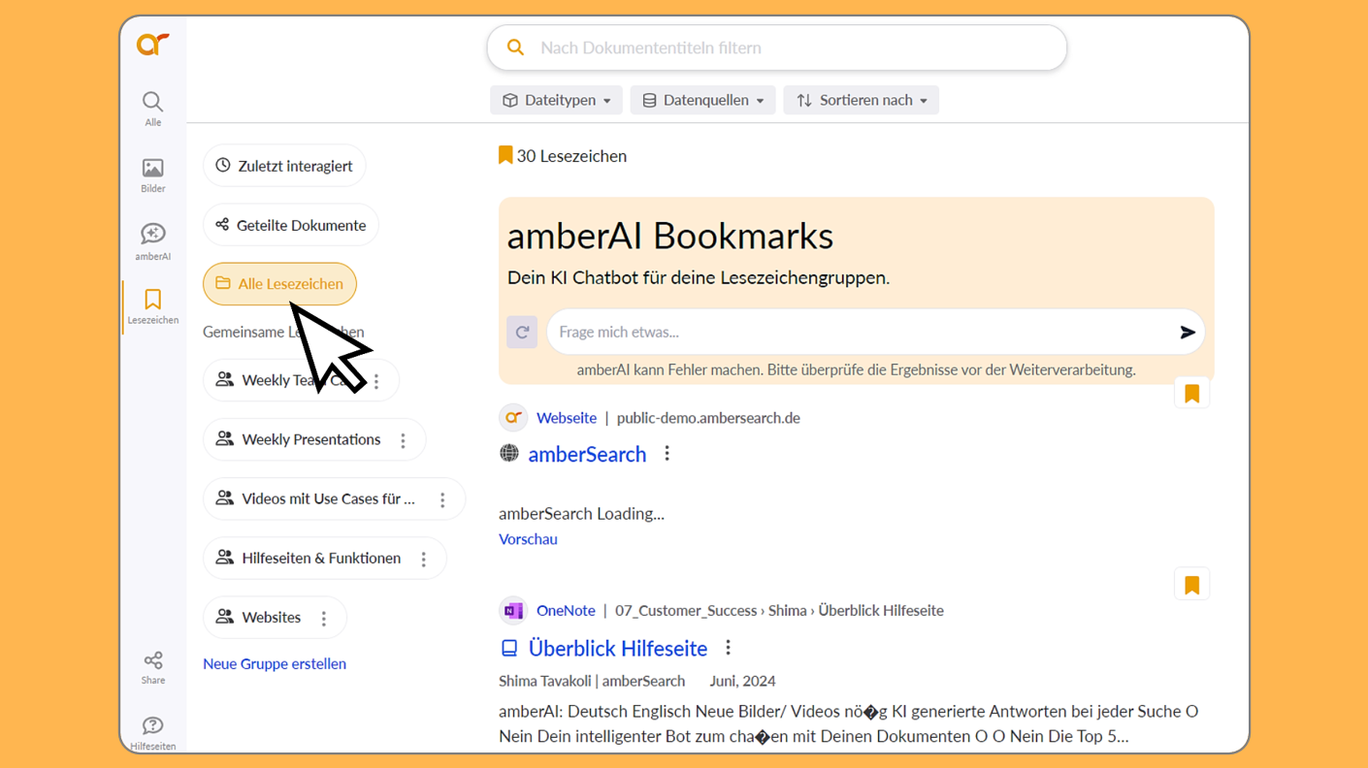Expand the Dateitypen dropdown
The image size is (1368, 768).
click(x=556, y=100)
